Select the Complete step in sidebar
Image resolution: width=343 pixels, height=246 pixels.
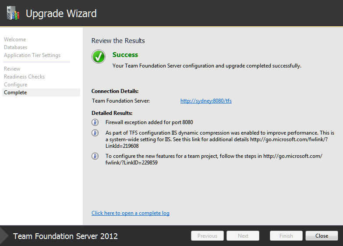pyautogui.click(x=41, y=93)
